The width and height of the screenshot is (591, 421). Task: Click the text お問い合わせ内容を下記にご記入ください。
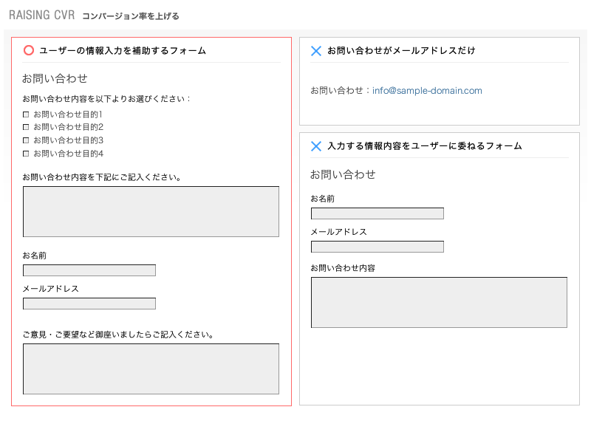(102, 177)
